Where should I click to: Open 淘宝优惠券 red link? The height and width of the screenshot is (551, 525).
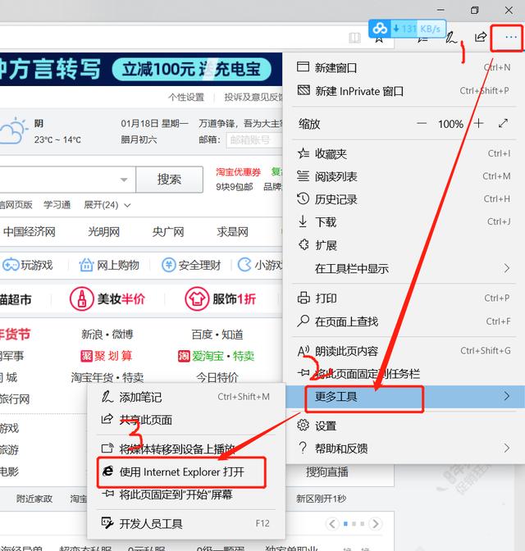pyautogui.click(x=238, y=172)
